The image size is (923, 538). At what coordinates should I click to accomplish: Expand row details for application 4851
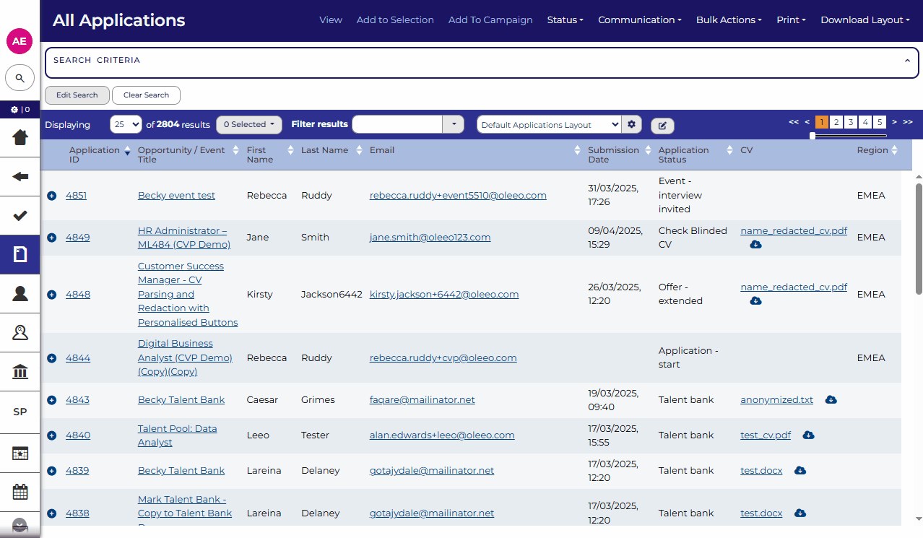pos(51,196)
